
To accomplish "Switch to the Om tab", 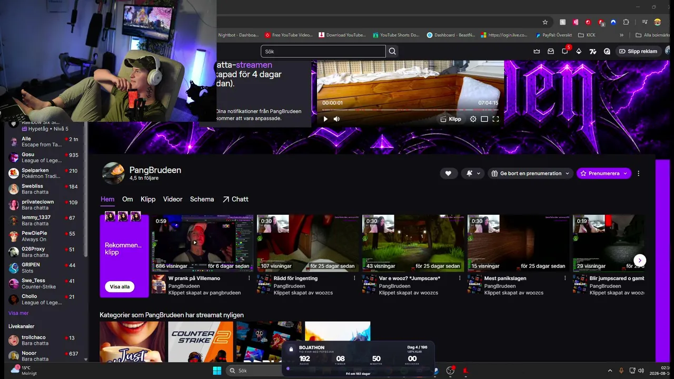I will pyautogui.click(x=127, y=200).
